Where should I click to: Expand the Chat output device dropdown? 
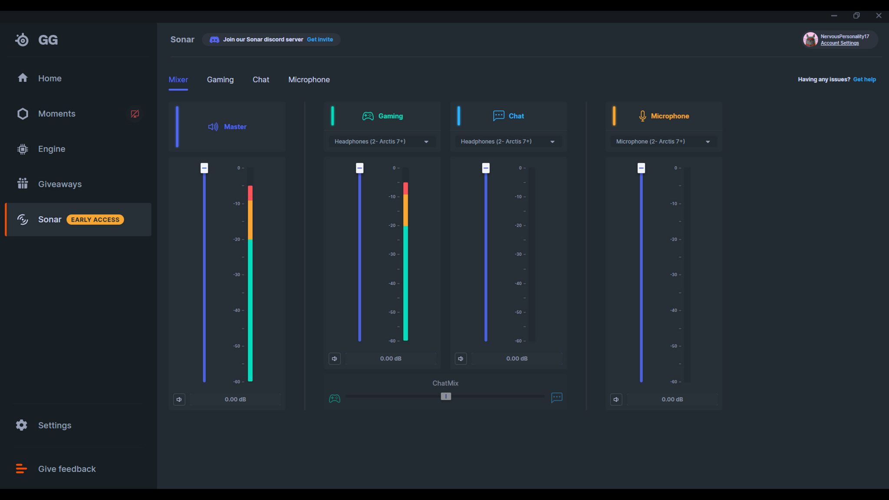508,141
